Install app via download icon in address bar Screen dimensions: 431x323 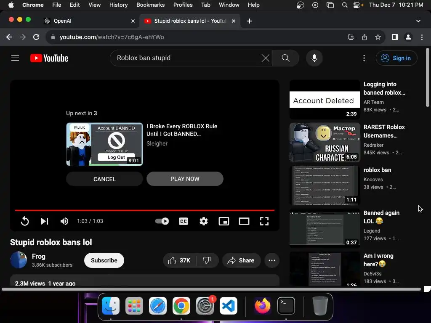(x=351, y=37)
